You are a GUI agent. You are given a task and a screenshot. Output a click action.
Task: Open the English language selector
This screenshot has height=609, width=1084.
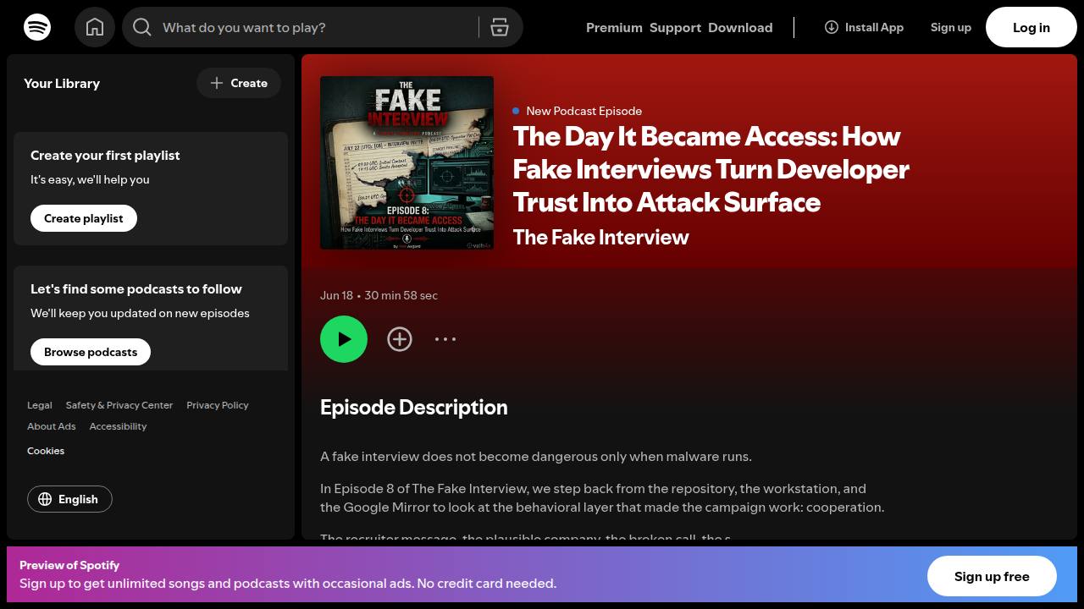pyautogui.click(x=69, y=499)
